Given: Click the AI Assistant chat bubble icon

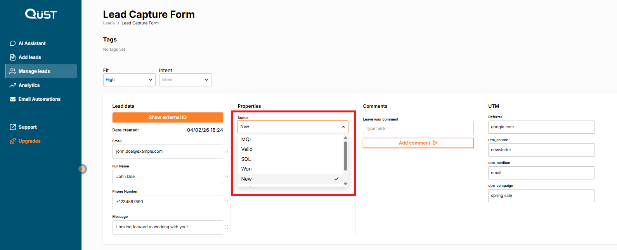Looking at the screenshot, I should 13,43.
